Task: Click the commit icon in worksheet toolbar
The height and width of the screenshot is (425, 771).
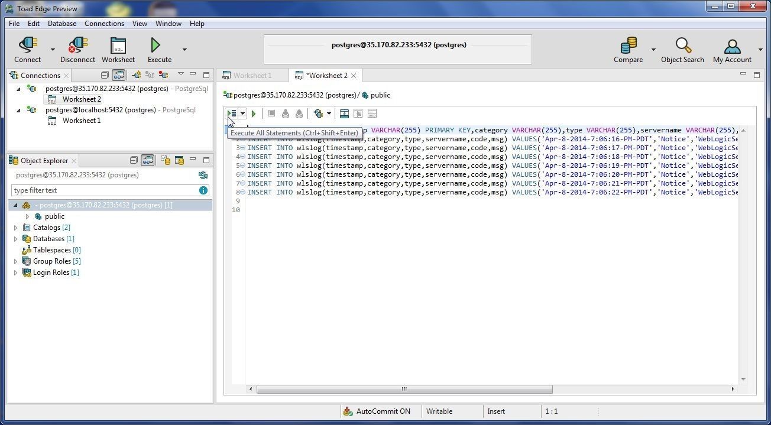Action: click(286, 113)
